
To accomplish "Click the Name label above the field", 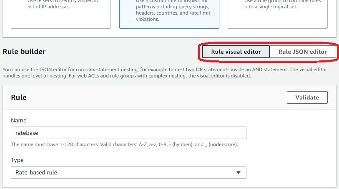I will point(18,120).
